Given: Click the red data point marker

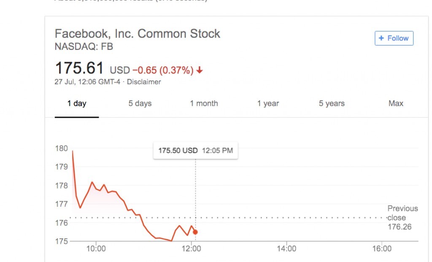Looking at the screenshot, I should point(195,232).
